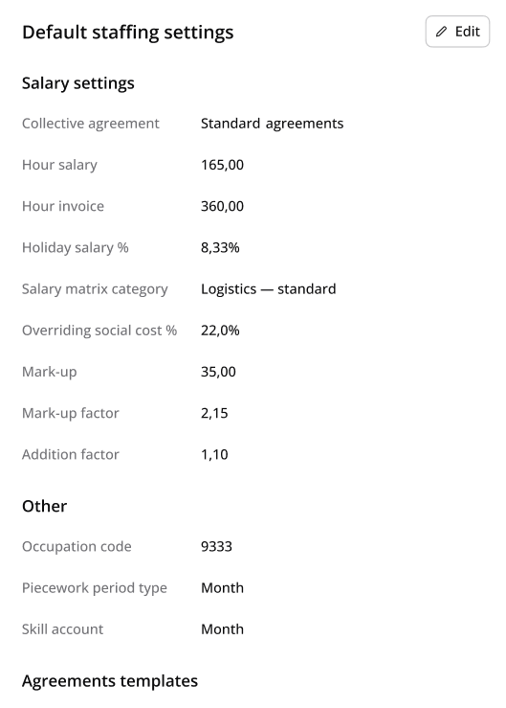Click the Occupation code 9333
The image size is (506, 708).
(x=216, y=546)
